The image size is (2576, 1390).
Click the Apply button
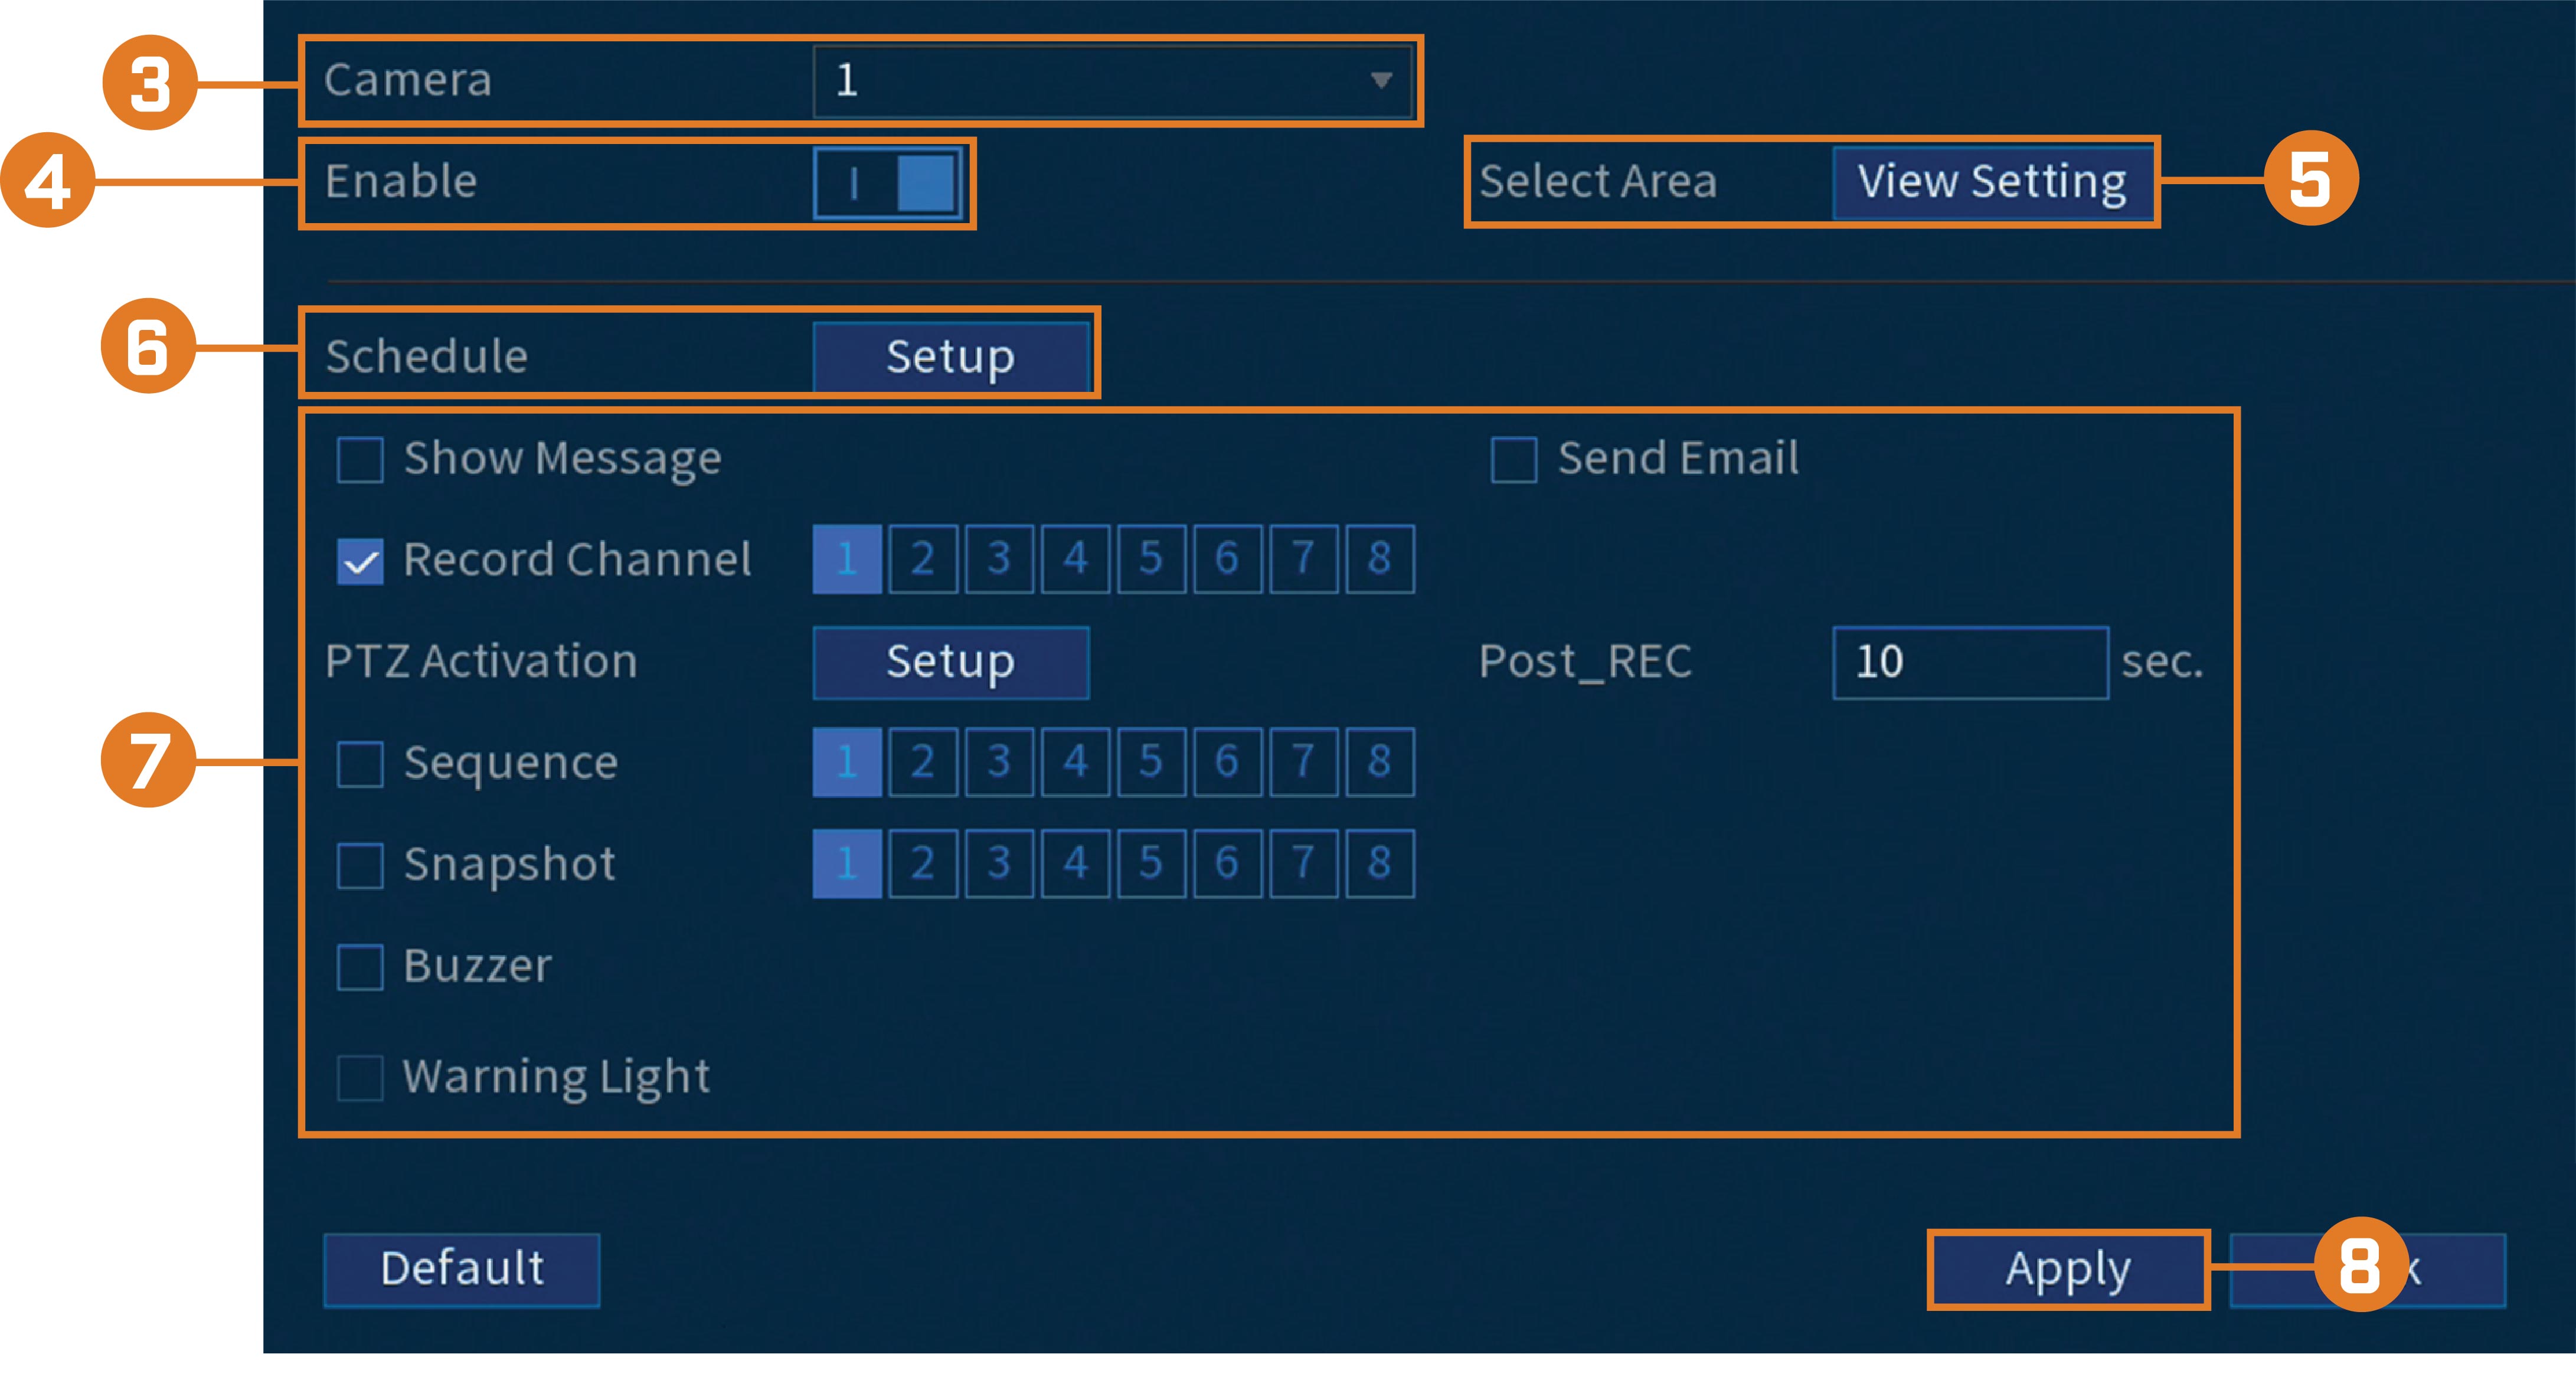2068,1270
